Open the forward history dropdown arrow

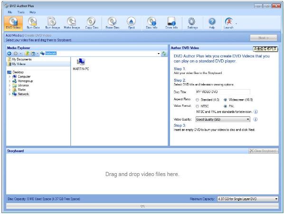click(20, 54)
